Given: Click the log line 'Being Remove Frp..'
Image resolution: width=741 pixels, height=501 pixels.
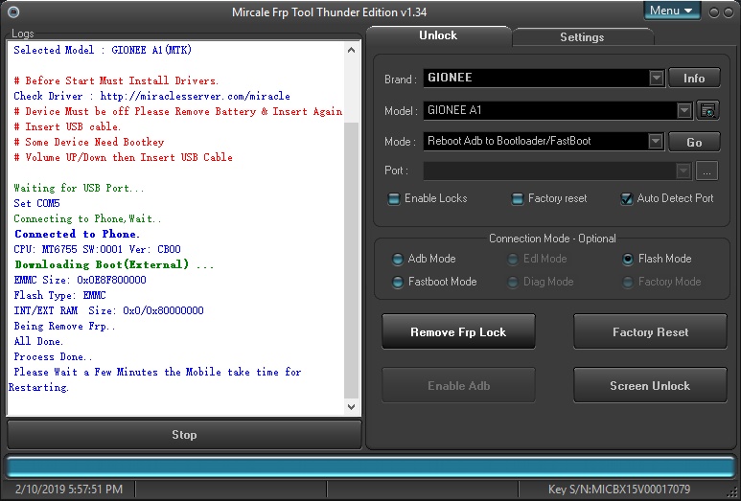Looking at the screenshot, I should pyautogui.click(x=65, y=327).
